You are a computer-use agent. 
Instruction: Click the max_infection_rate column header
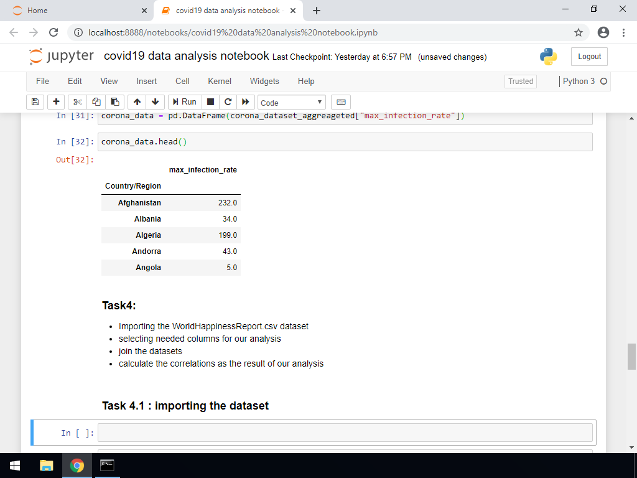coord(203,170)
